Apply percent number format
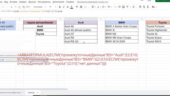 click(x=16, y=7)
